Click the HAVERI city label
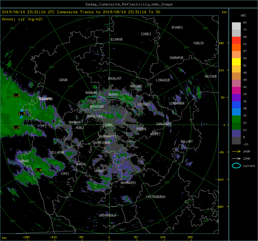The width and height of the screenshot is (258, 241). [x=99, y=171]
